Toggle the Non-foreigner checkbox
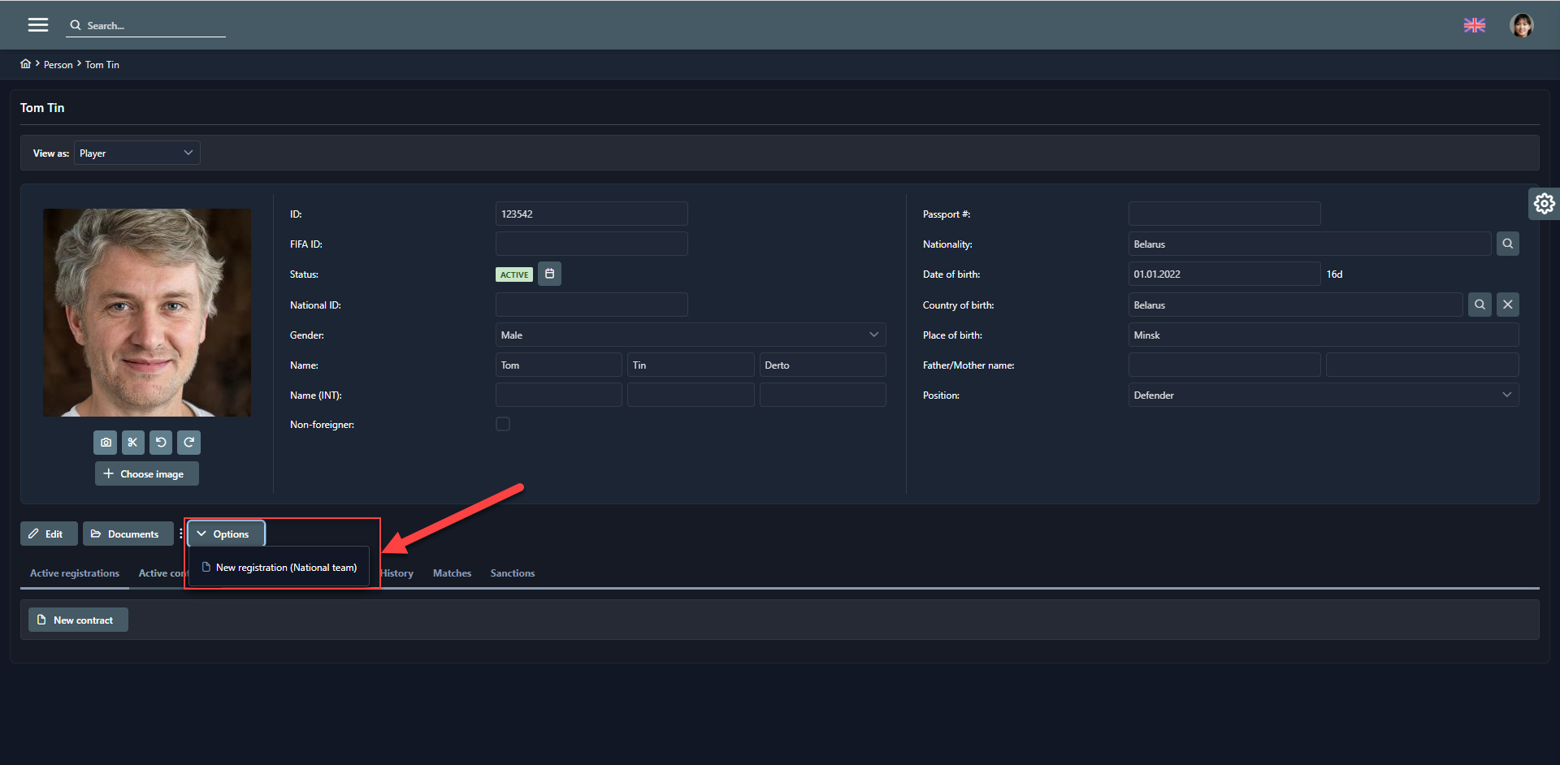Image resolution: width=1560 pixels, height=765 pixels. point(503,424)
